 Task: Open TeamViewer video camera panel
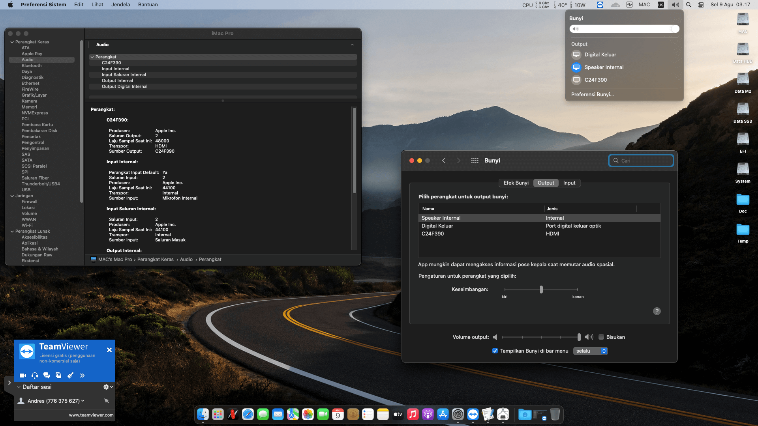coord(23,376)
